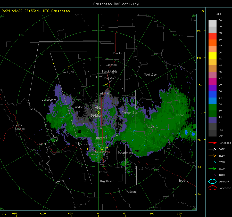Click the Cochrane city label
232x217 pixels.
click(84, 144)
